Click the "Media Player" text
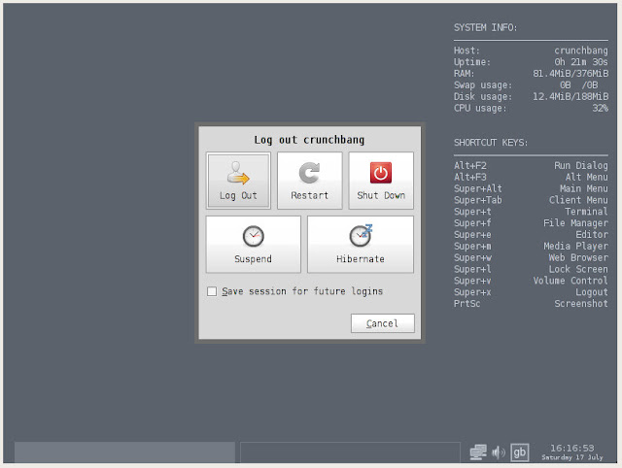This screenshot has width=622, height=468. (575, 246)
